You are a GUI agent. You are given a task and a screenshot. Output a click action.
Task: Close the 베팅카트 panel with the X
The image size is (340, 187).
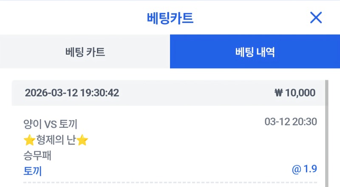click(x=316, y=18)
